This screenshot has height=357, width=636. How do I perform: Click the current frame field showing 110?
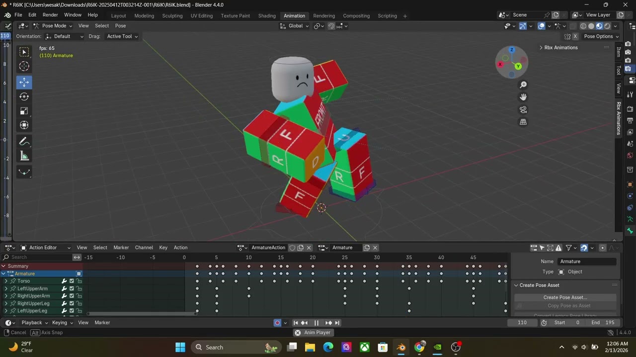click(x=522, y=323)
